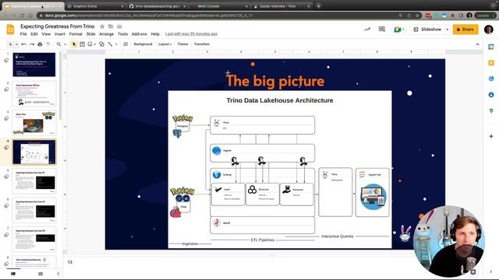Select the text box tool
The width and height of the screenshot is (499, 280).
[82, 44]
